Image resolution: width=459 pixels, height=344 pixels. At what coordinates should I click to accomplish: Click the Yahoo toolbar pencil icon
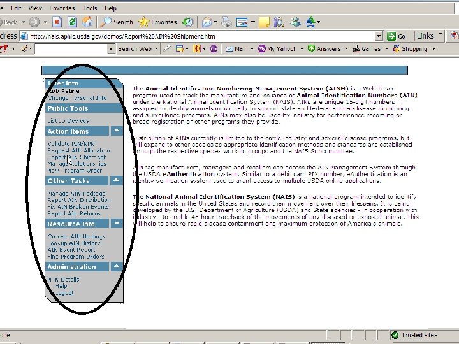coord(24,48)
